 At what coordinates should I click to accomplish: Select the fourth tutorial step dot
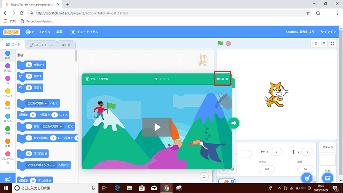point(168,79)
